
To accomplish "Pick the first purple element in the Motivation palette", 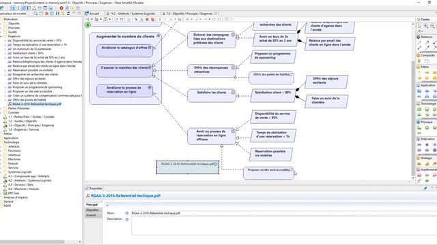I will pos(419,145).
